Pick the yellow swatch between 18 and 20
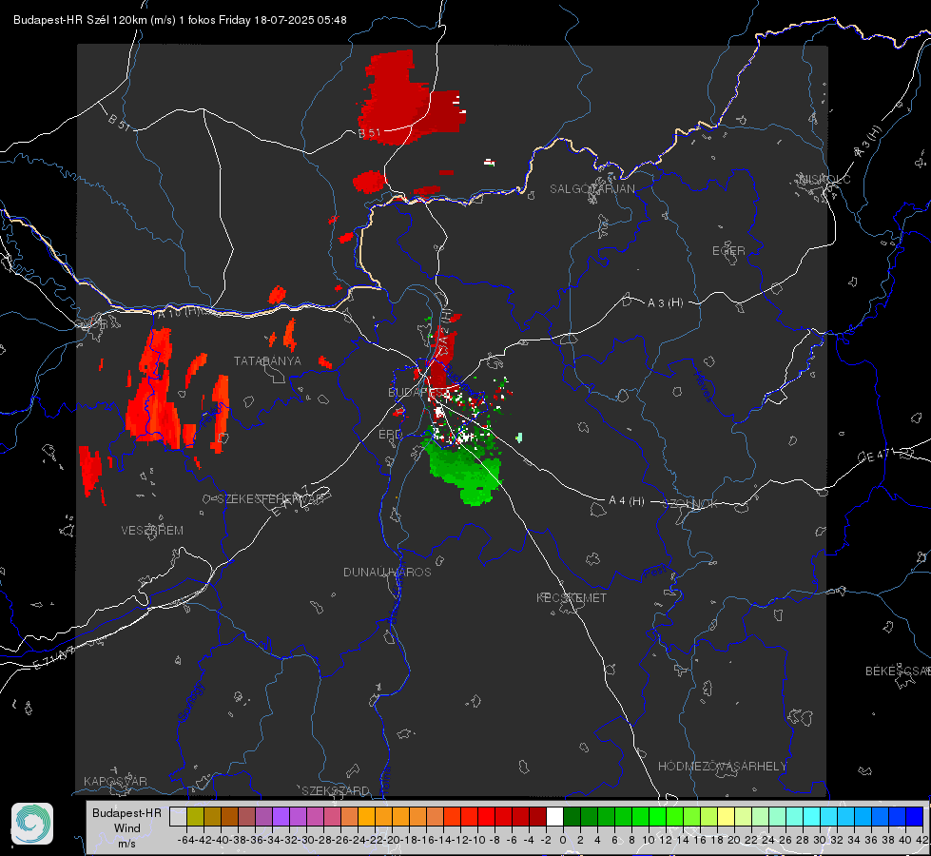The image size is (931, 856). coord(726,816)
